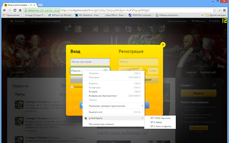Viewport: 229px width, 143px height.
Task: Refresh the captcha image
Action: point(145,71)
